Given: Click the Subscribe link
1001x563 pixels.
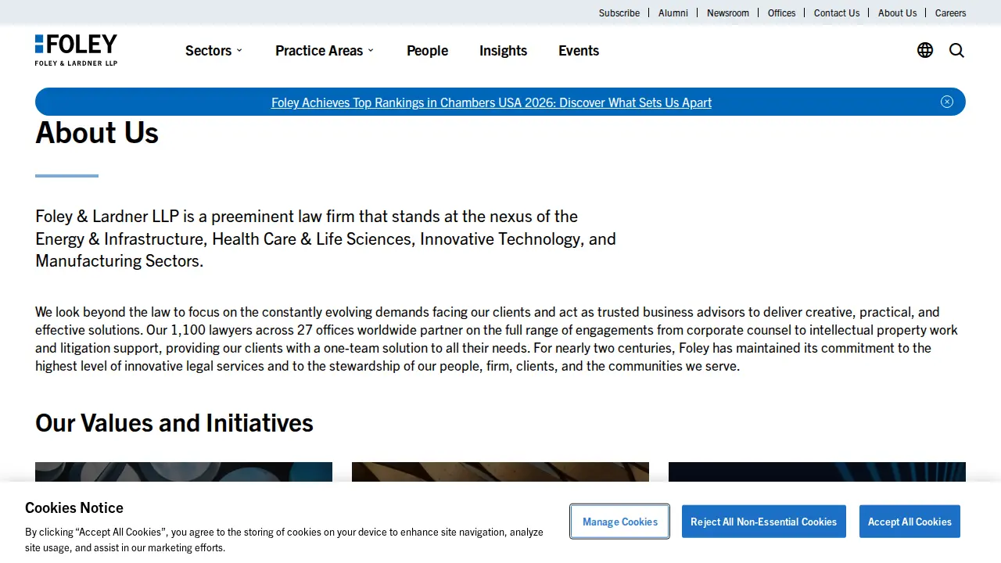Looking at the screenshot, I should click(x=619, y=13).
